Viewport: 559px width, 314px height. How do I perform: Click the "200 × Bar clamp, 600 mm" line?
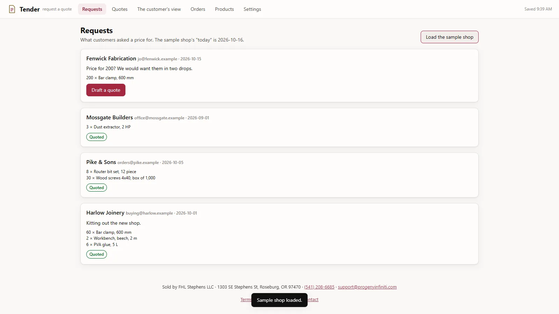(110, 78)
